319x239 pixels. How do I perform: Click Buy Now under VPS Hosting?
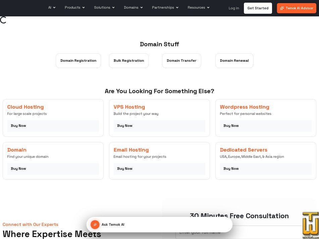point(159,126)
